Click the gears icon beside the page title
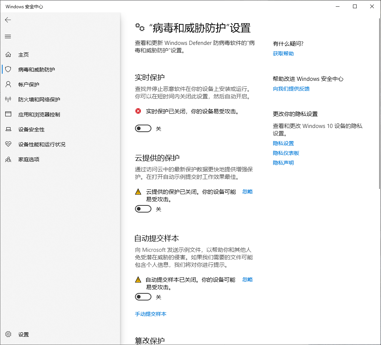 click(140, 27)
